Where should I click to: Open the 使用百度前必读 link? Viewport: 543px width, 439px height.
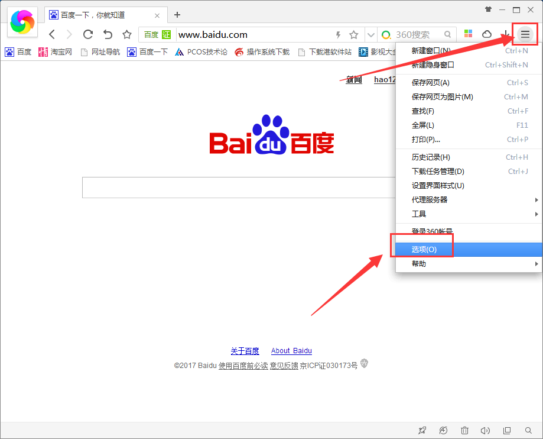click(243, 366)
